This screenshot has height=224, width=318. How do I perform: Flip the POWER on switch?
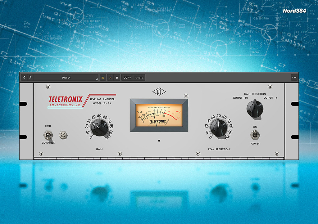tap(255, 134)
